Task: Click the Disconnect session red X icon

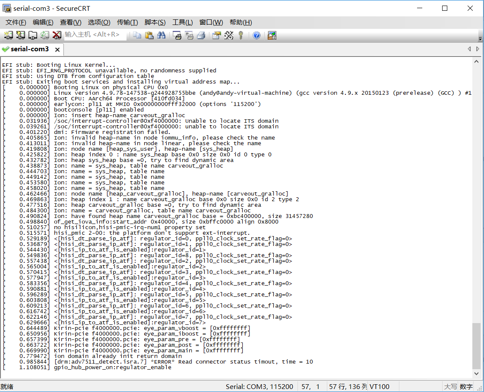Action: tap(57, 35)
